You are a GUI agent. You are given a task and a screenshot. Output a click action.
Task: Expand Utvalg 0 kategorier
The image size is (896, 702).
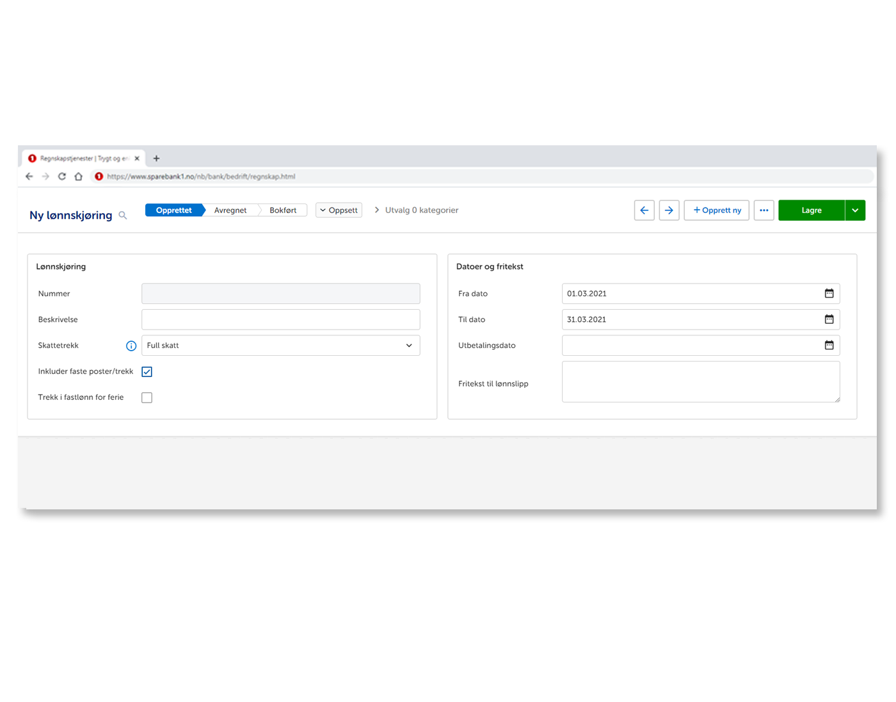(x=417, y=211)
